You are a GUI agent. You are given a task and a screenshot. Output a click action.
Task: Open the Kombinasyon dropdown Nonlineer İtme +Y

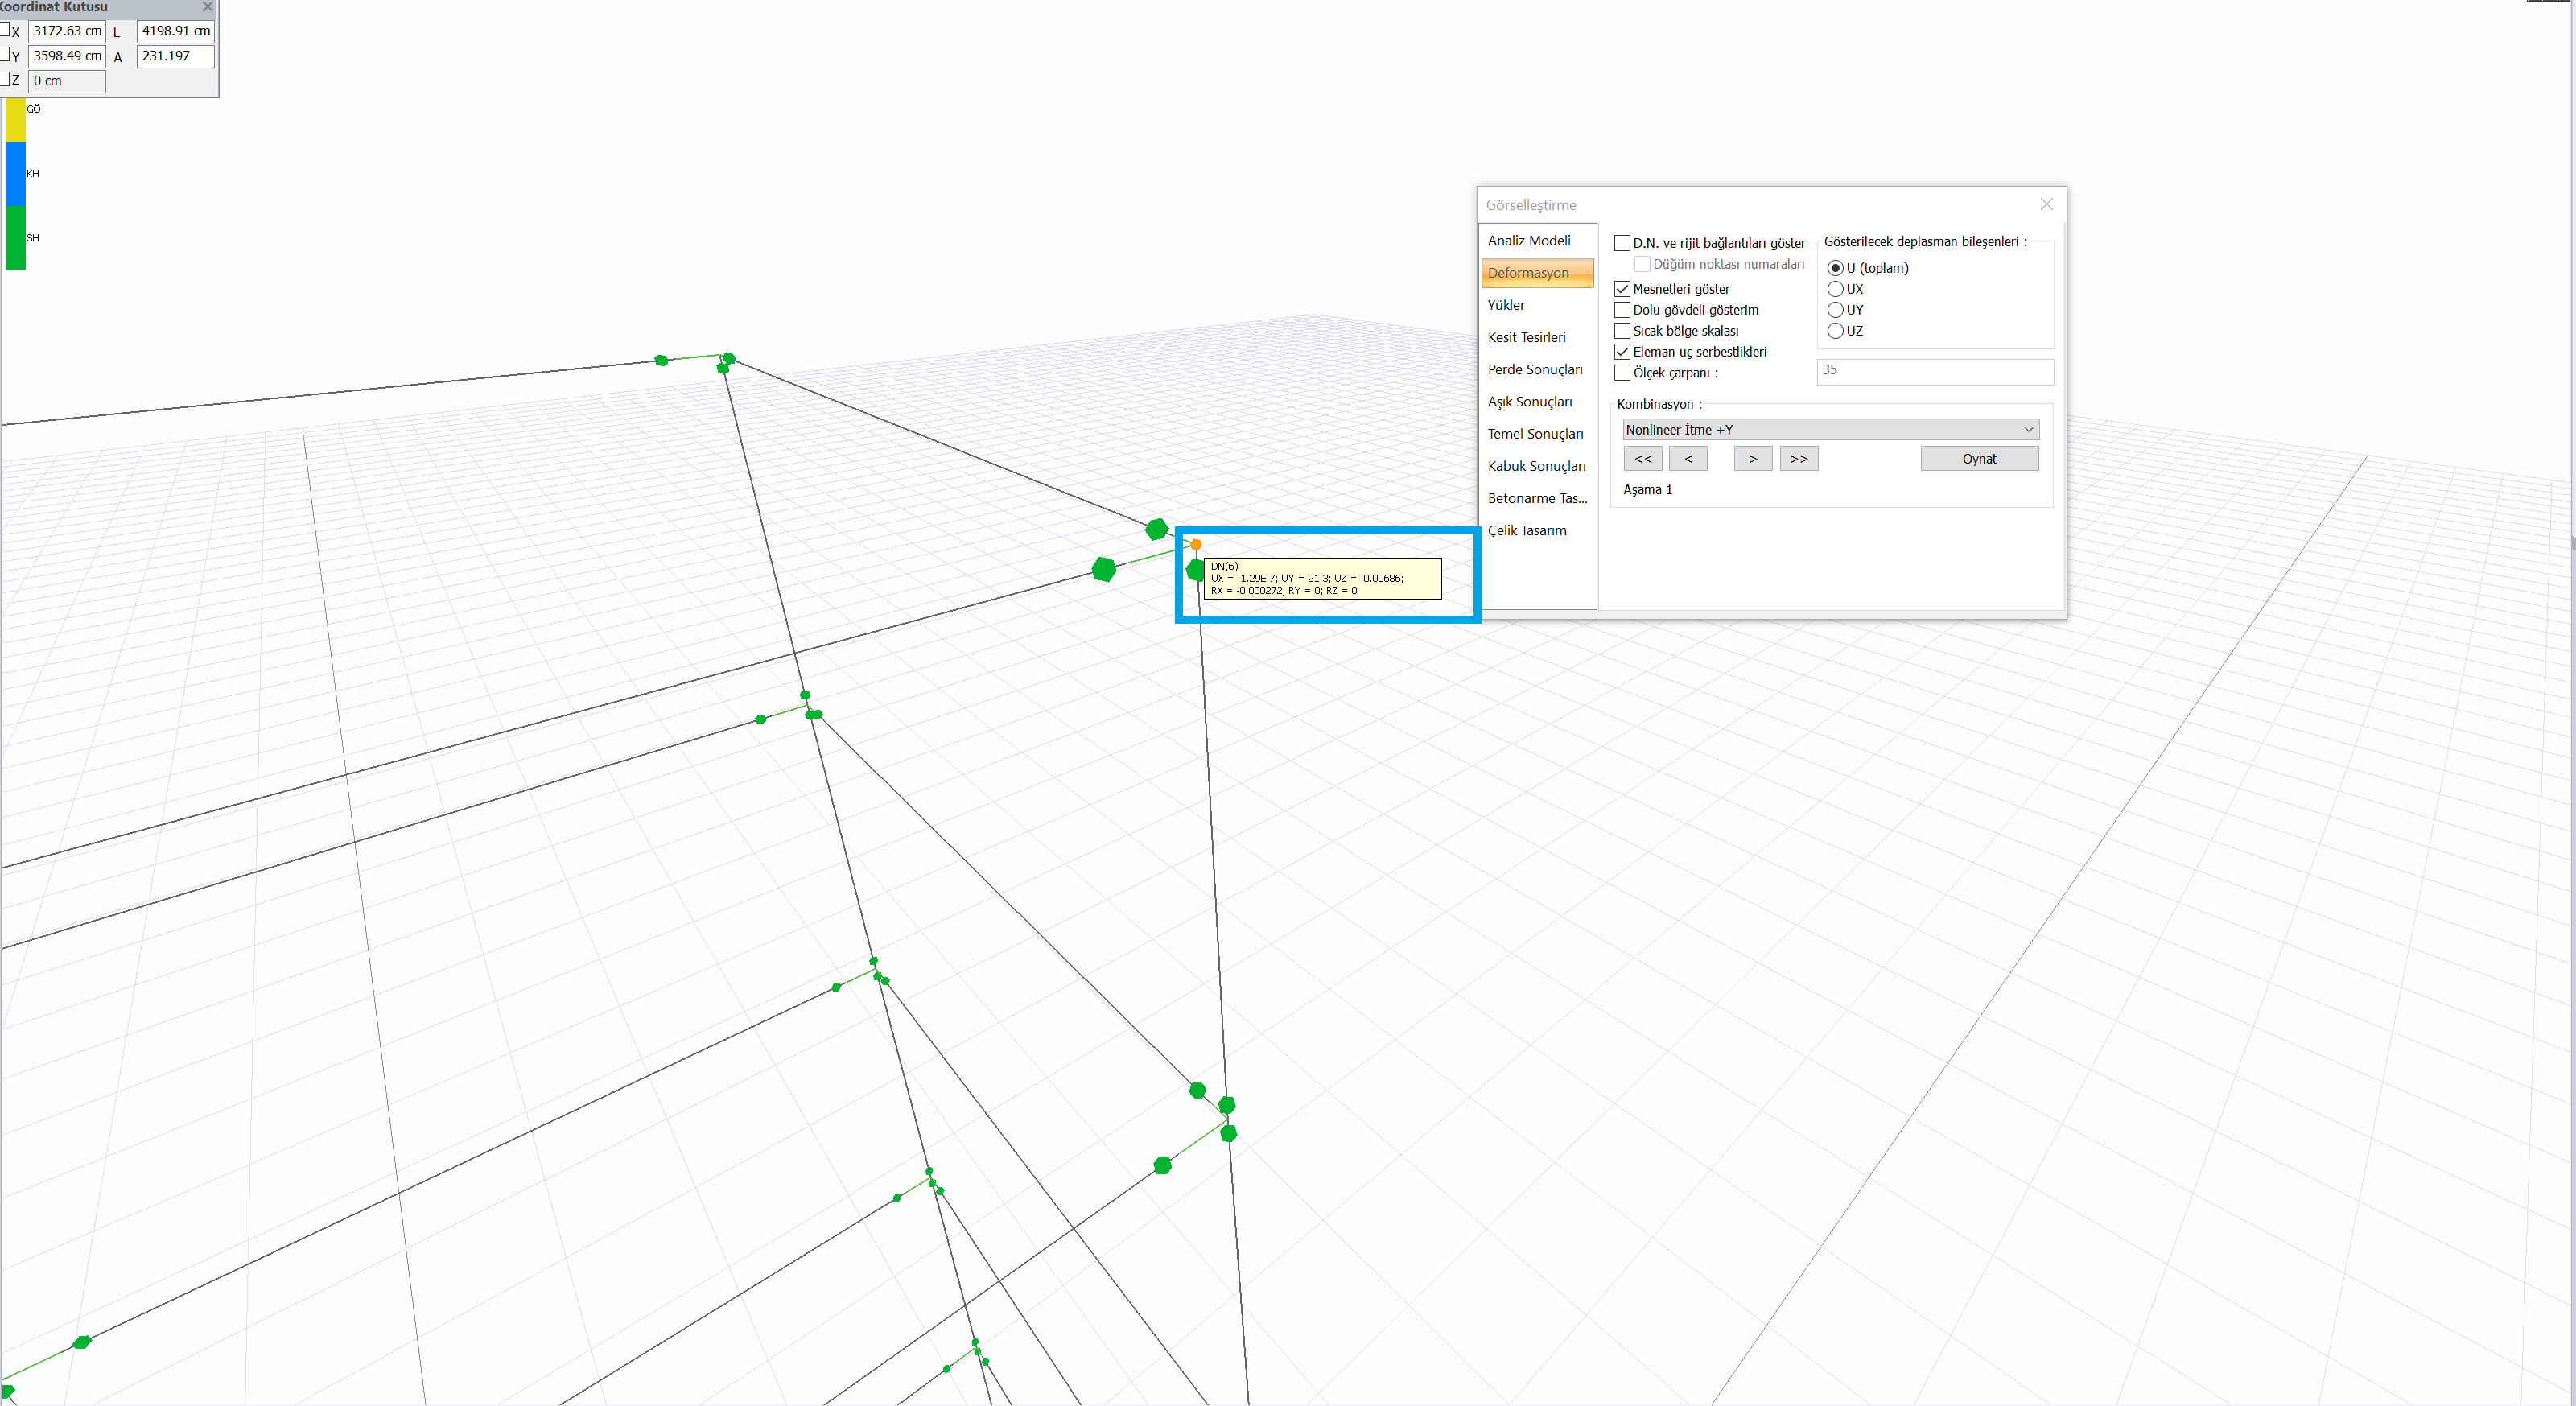coord(1829,430)
